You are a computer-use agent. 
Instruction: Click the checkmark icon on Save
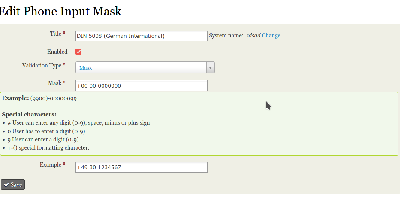point(6,184)
